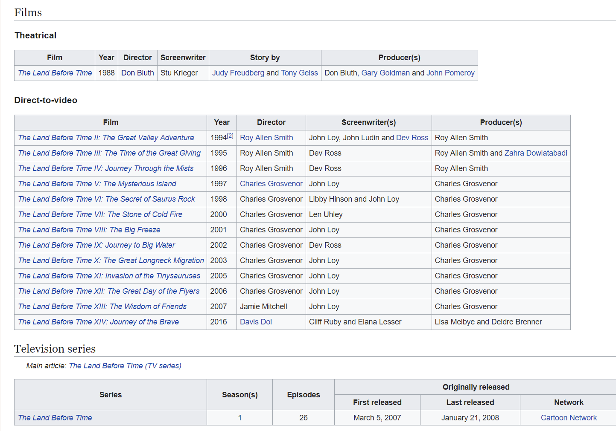Open Journey Through the Mists film link

pos(105,168)
